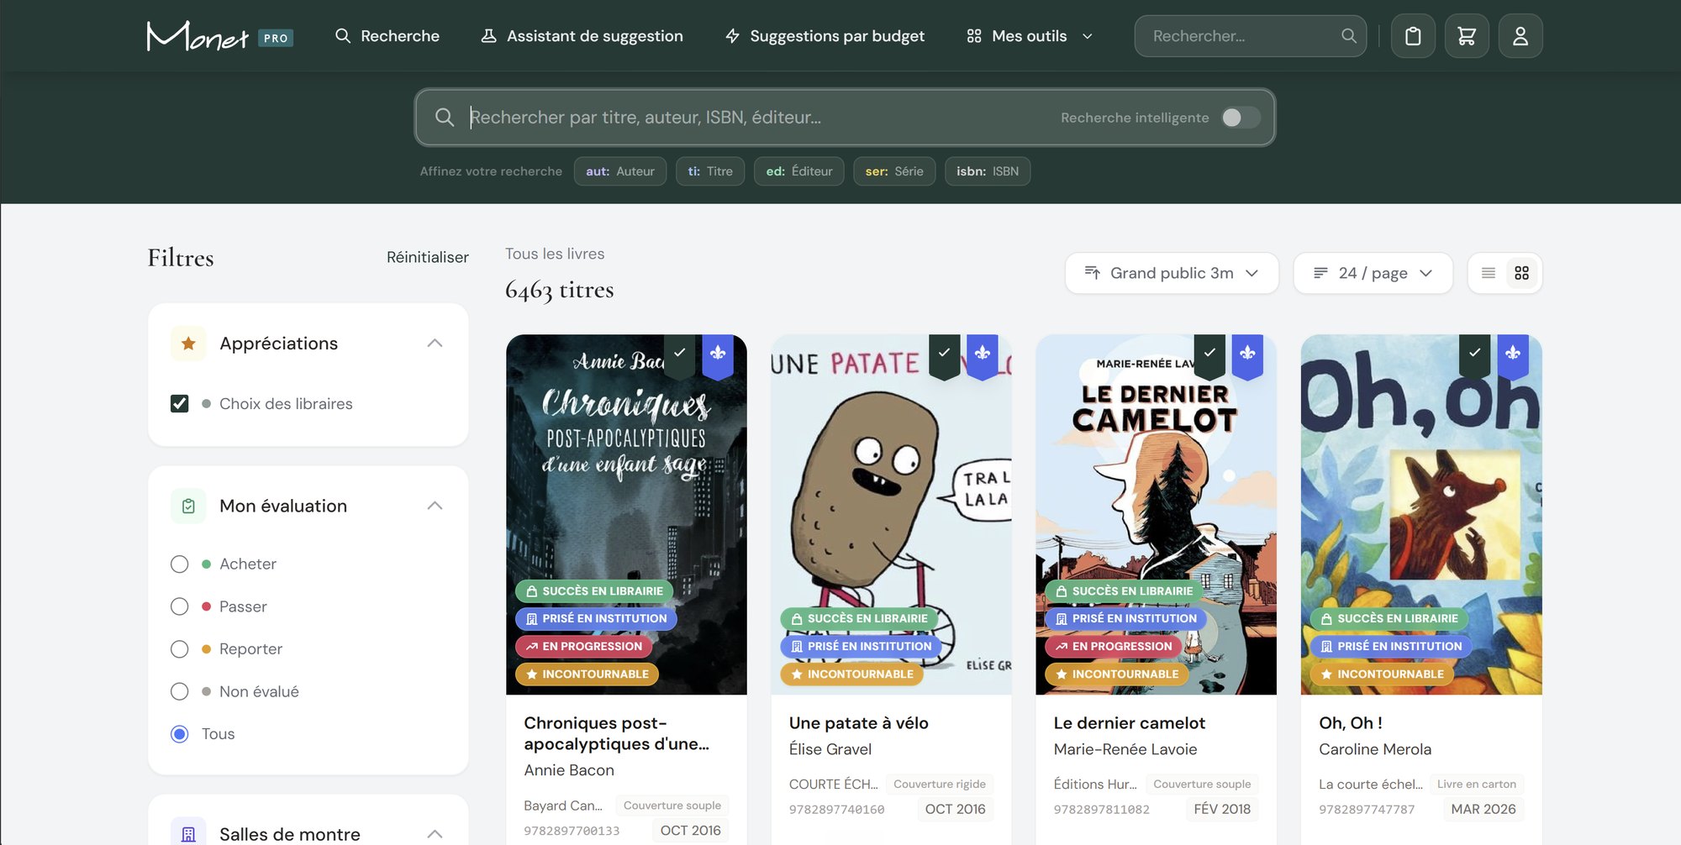
Task: Click Prisé en institution badge on Une patate à vélo
Action: click(861, 647)
